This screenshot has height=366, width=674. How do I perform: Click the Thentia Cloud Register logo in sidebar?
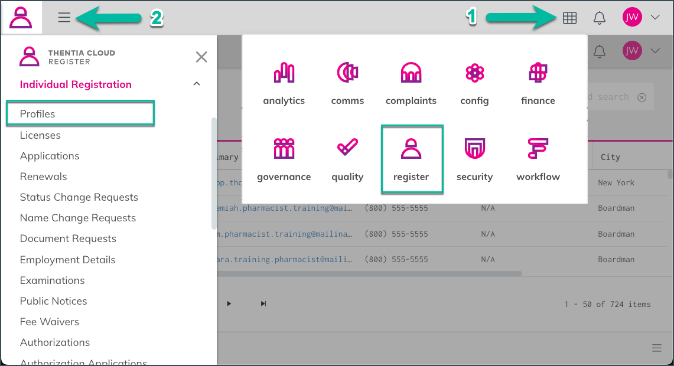[x=67, y=57]
